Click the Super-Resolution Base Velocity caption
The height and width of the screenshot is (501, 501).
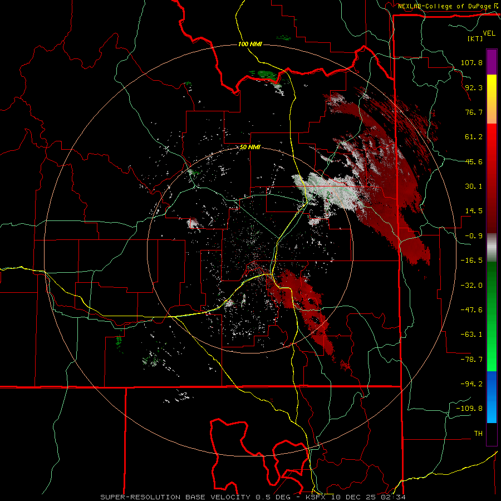(x=253, y=497)
